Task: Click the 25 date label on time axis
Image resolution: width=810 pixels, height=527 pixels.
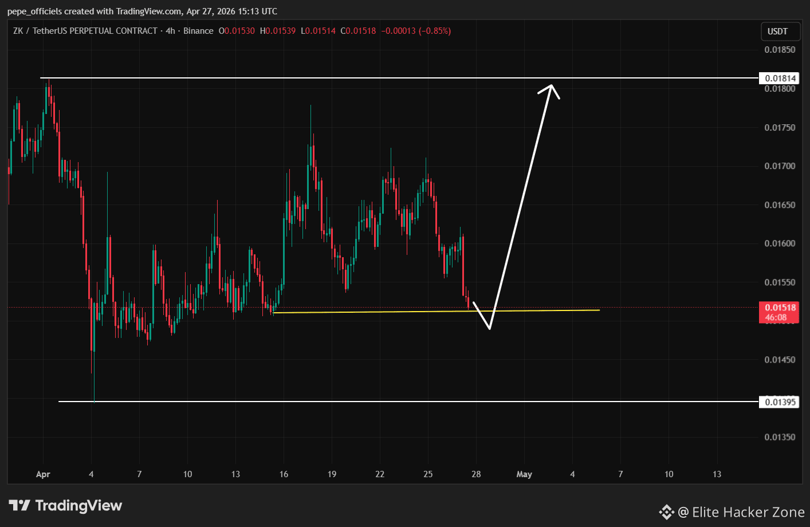Action: (428, 474)
